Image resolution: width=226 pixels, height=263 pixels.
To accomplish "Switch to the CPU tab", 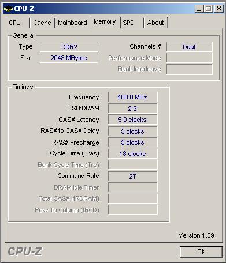I will [x=17, y=23].
